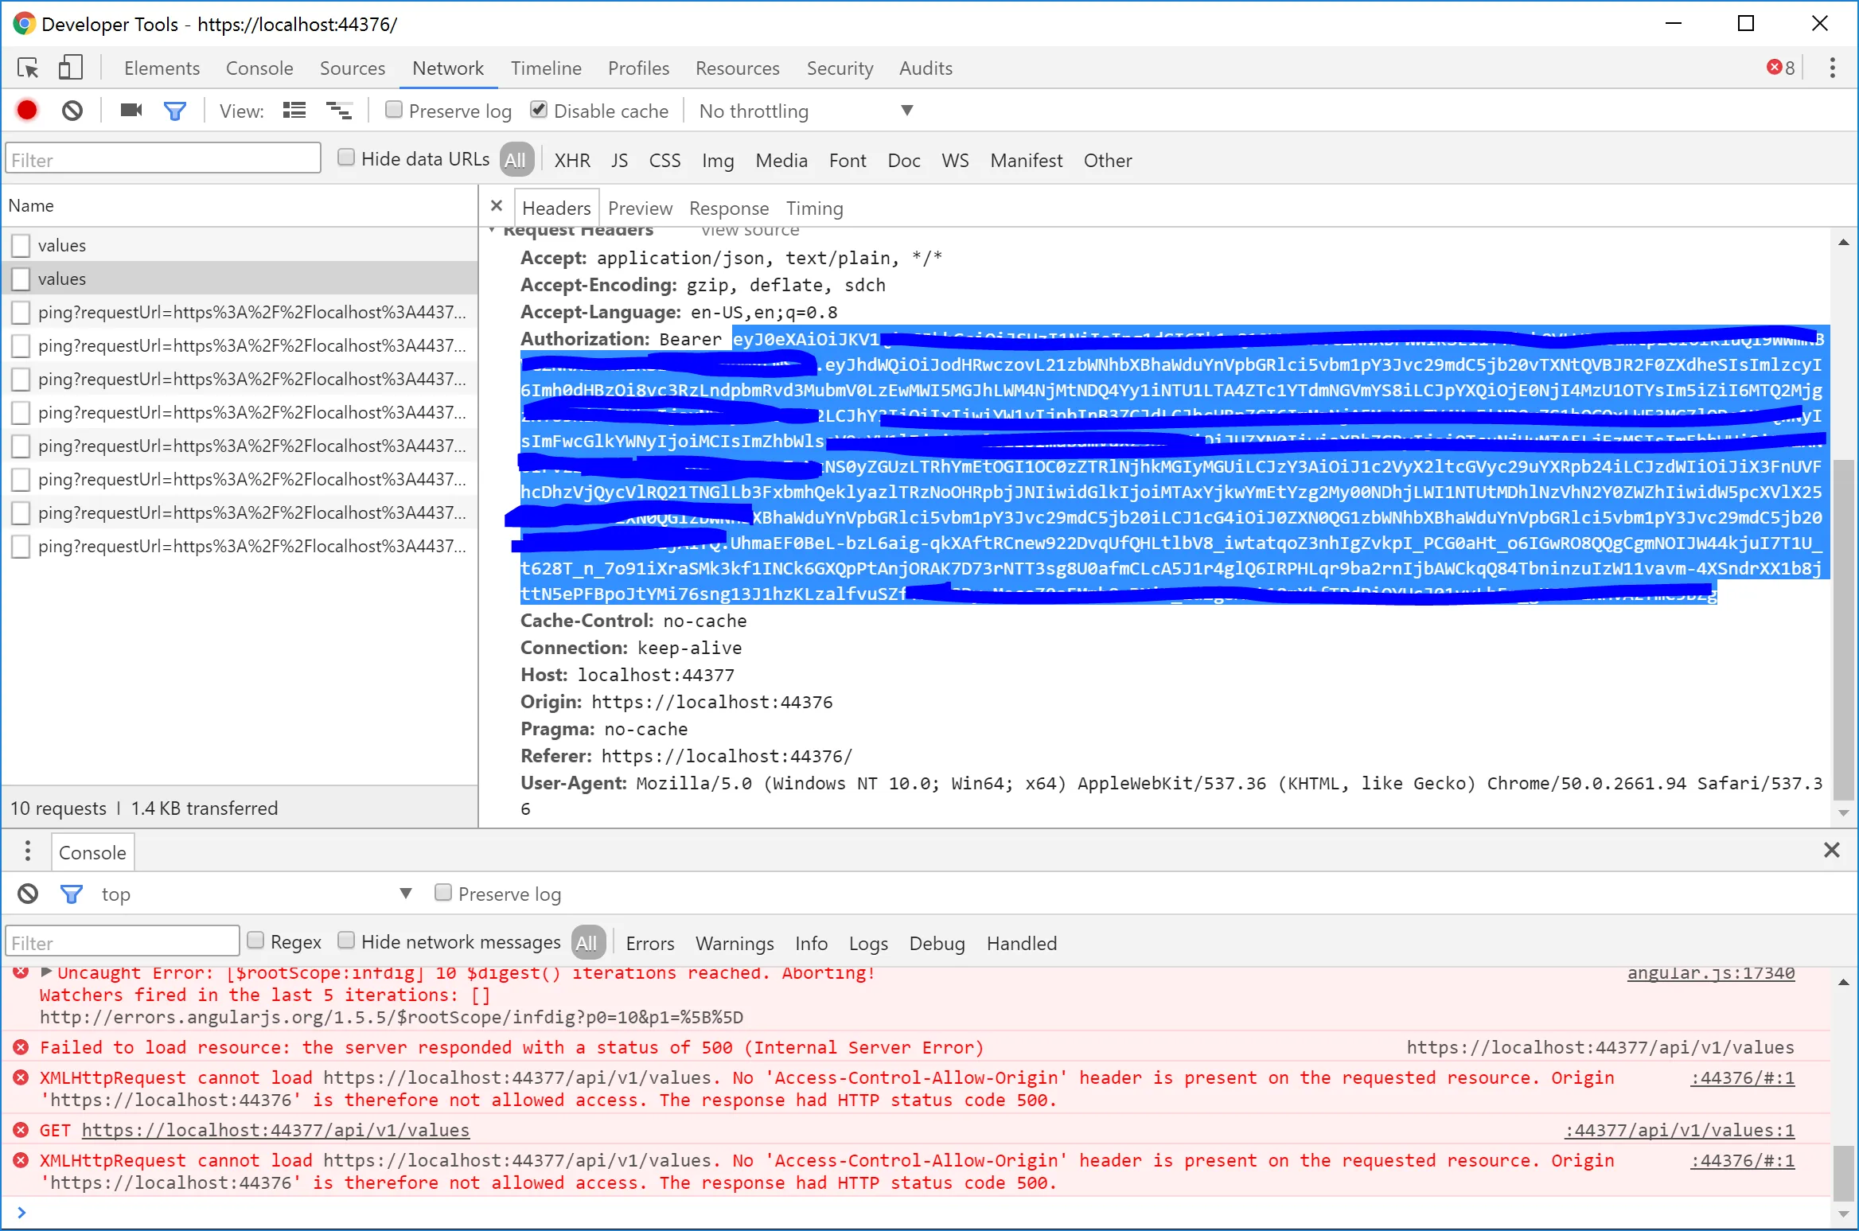Uncheck the Disable cache checkbox
The width and height of the screenshot is (1859, 1231).
pyautogui.click(x=539, y=110)
